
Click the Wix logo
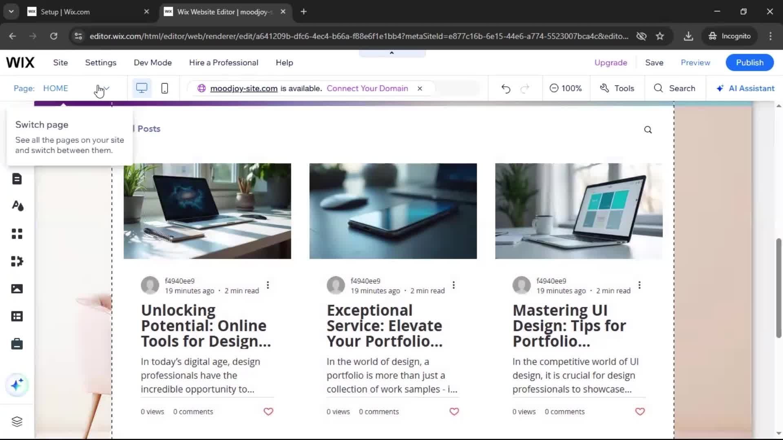tap(20, 62)
